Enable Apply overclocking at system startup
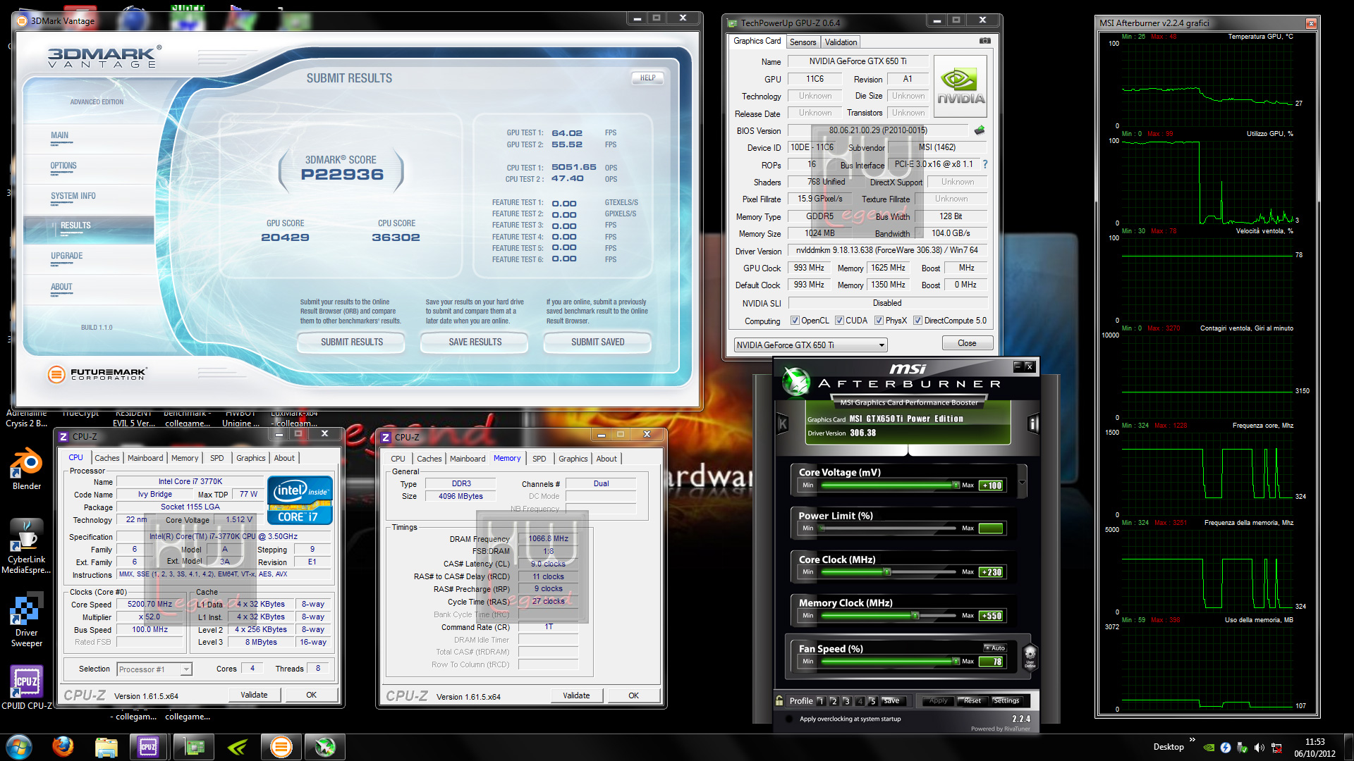The height and width of the screenshot is (761, 1354). click(788, 719)
